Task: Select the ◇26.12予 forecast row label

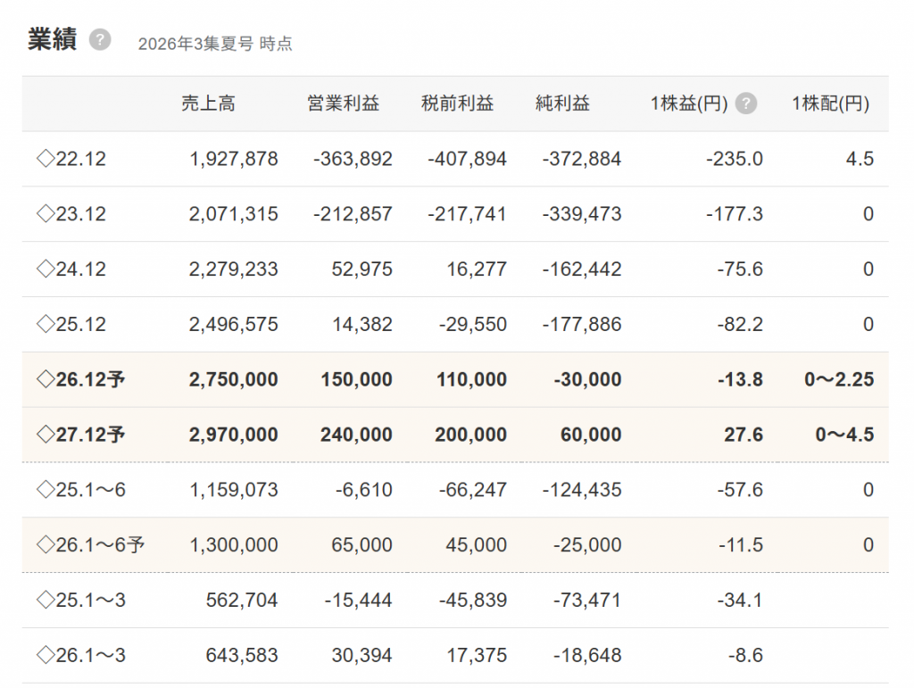Action: point(80,379)
